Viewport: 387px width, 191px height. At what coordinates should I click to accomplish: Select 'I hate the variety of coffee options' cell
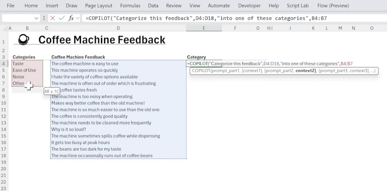[x=118, y=77]
